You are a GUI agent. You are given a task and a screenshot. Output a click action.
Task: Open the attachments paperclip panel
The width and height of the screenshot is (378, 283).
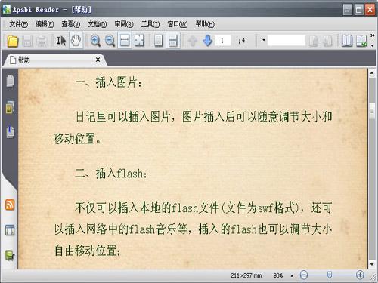[10, 131]
